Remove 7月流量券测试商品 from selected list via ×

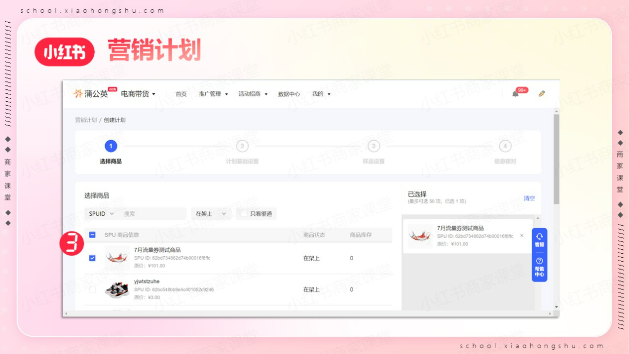(x=522, y=236)
